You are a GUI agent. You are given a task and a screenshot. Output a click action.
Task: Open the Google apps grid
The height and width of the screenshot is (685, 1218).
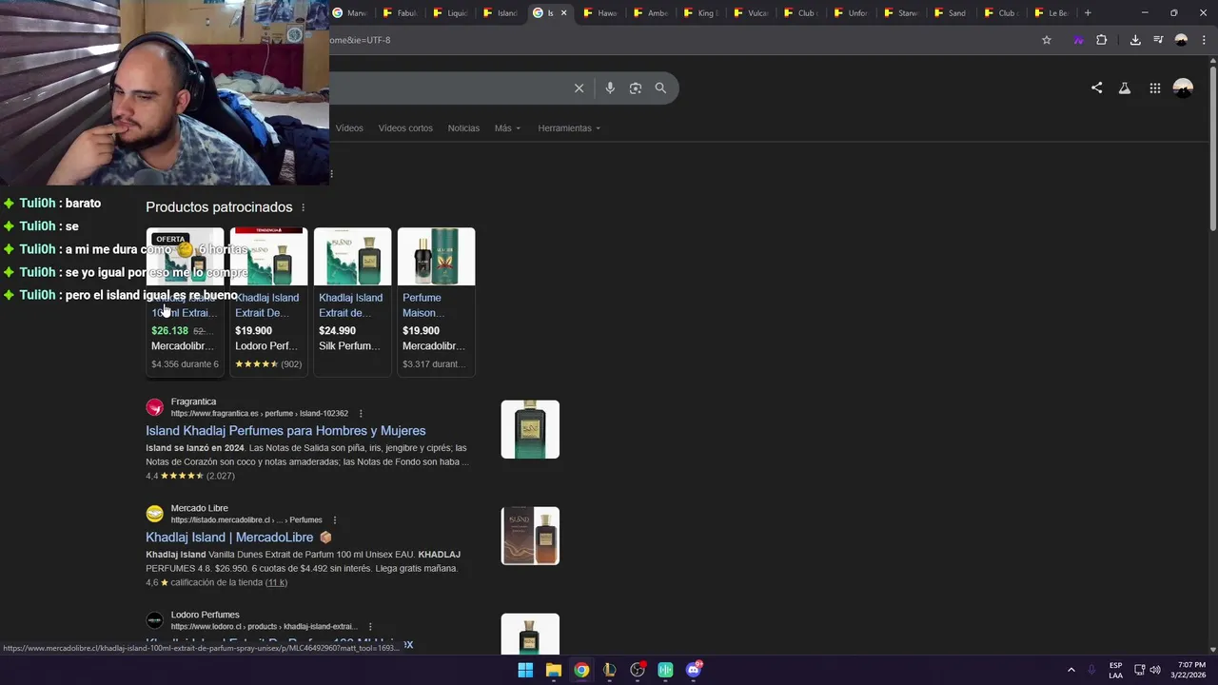1154,88
